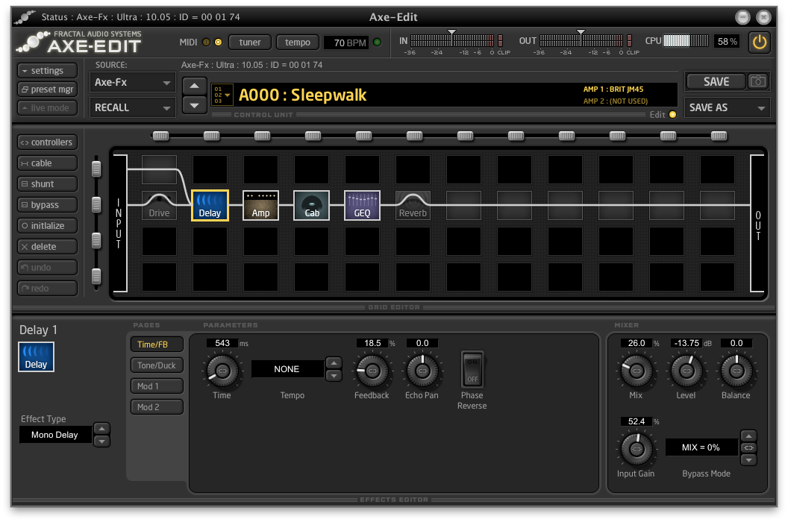Screen dimensions: 788x522
Task: Click the Delay 1 effect thumbnail
Action: [x=36, y=357]
